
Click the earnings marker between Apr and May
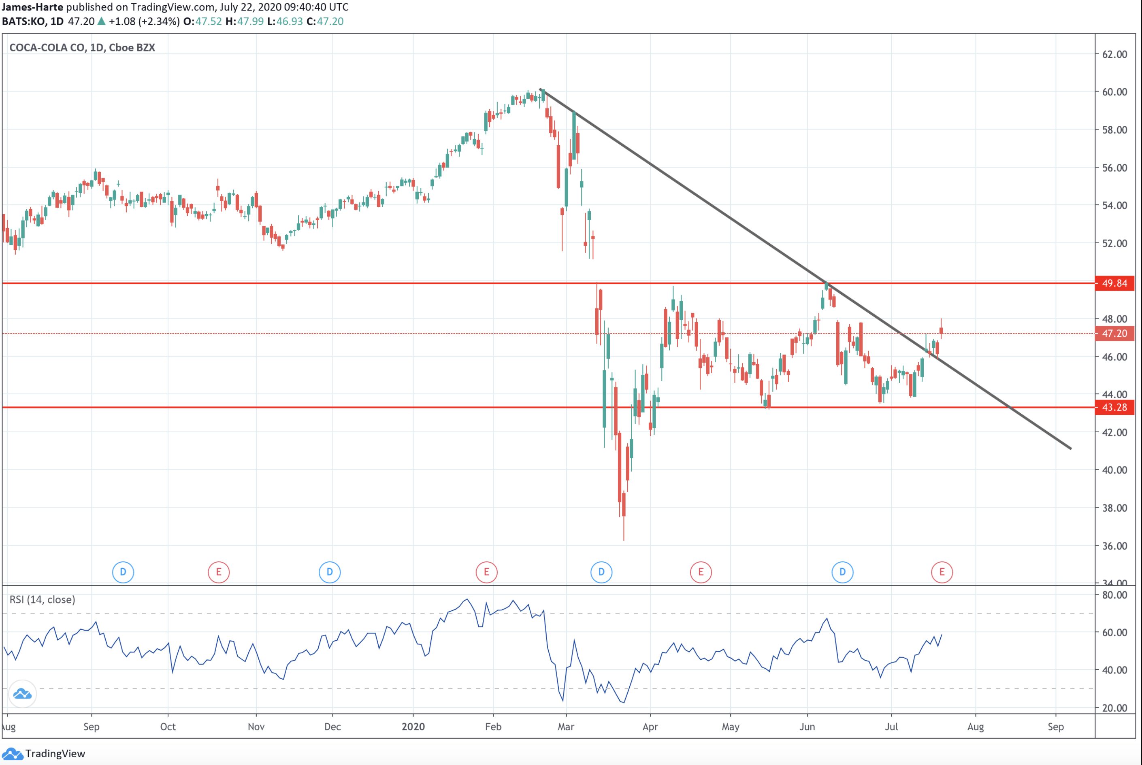pyautogui.click(x=701, y=572)
